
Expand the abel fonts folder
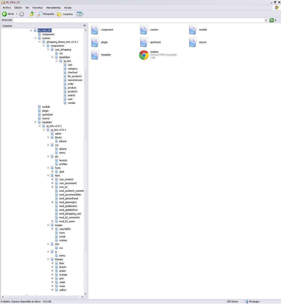click(52, 172)
